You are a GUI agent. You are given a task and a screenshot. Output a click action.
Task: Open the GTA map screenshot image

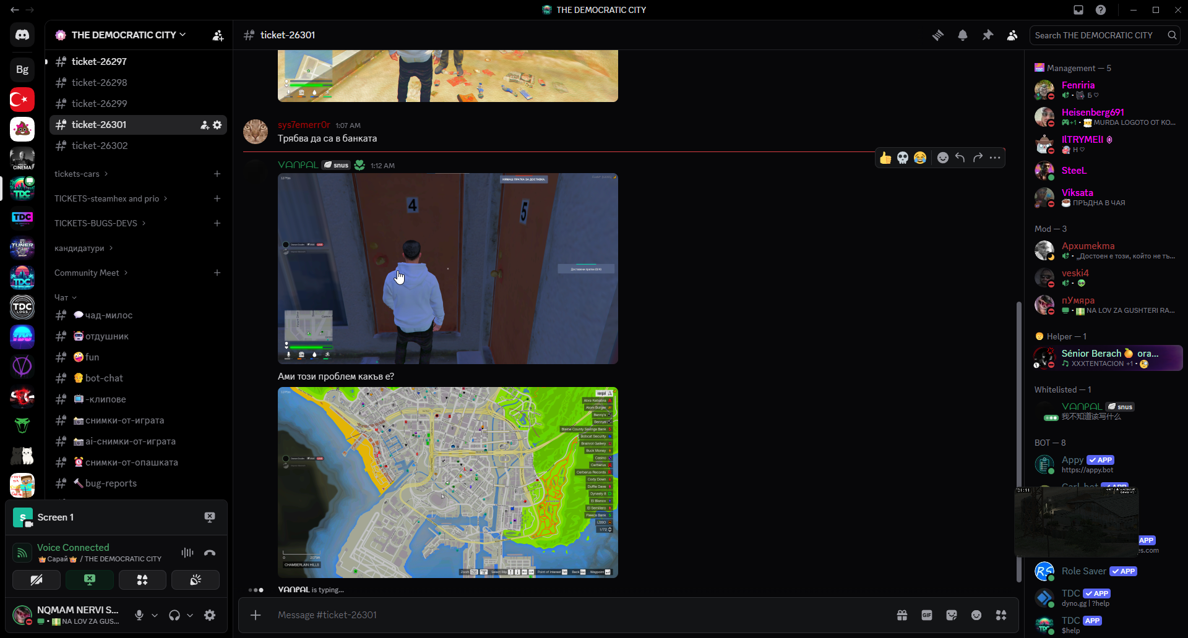[x=448, y=483]
